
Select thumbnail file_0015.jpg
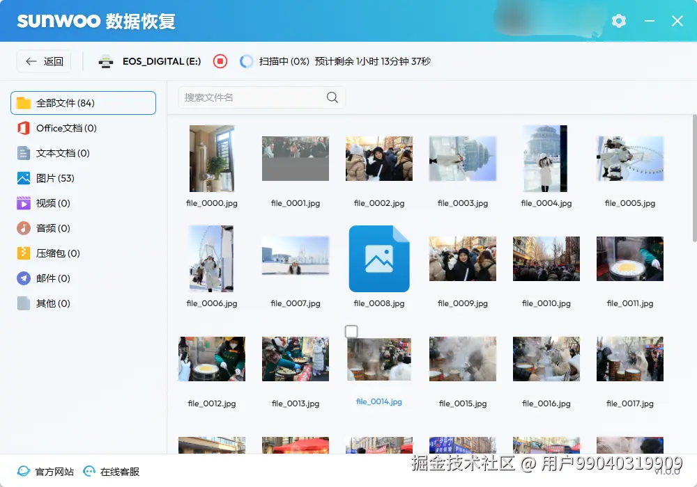[x=463, y=359]
